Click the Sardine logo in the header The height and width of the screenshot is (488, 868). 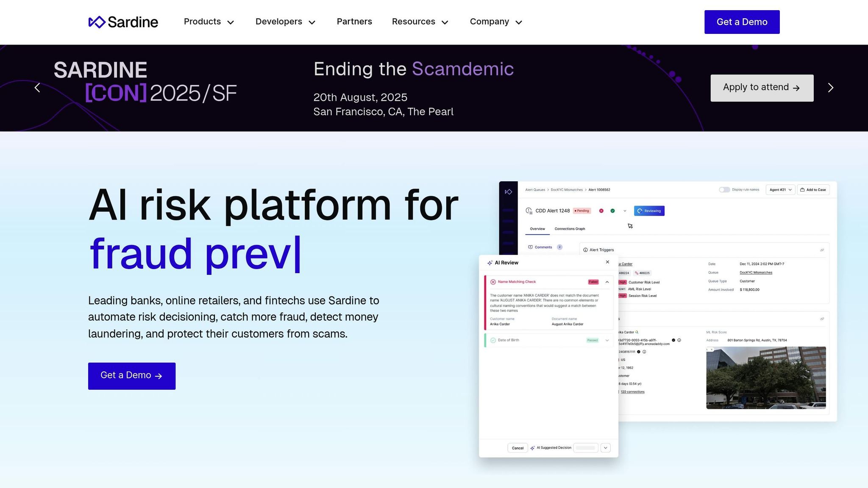pyautogui.click(x=123, y=22)
